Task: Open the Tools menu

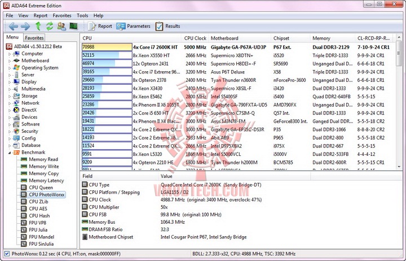Action: [x=82, y=16]
